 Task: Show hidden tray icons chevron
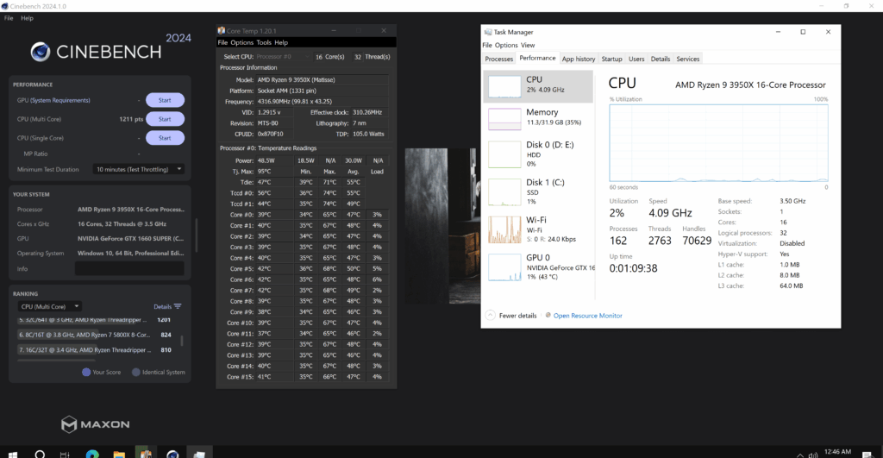tap(799, 455)
